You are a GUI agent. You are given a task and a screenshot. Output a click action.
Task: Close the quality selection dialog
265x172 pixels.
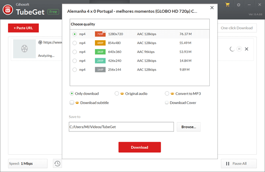[x=212, y=7]
